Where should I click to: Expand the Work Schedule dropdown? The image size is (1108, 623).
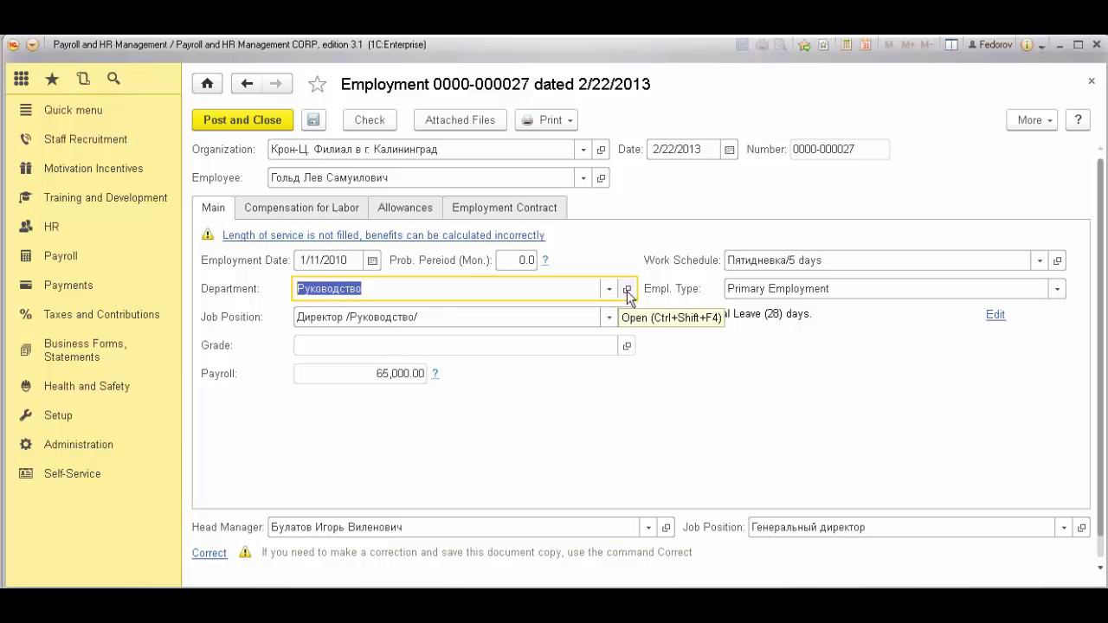(1040, 260)
